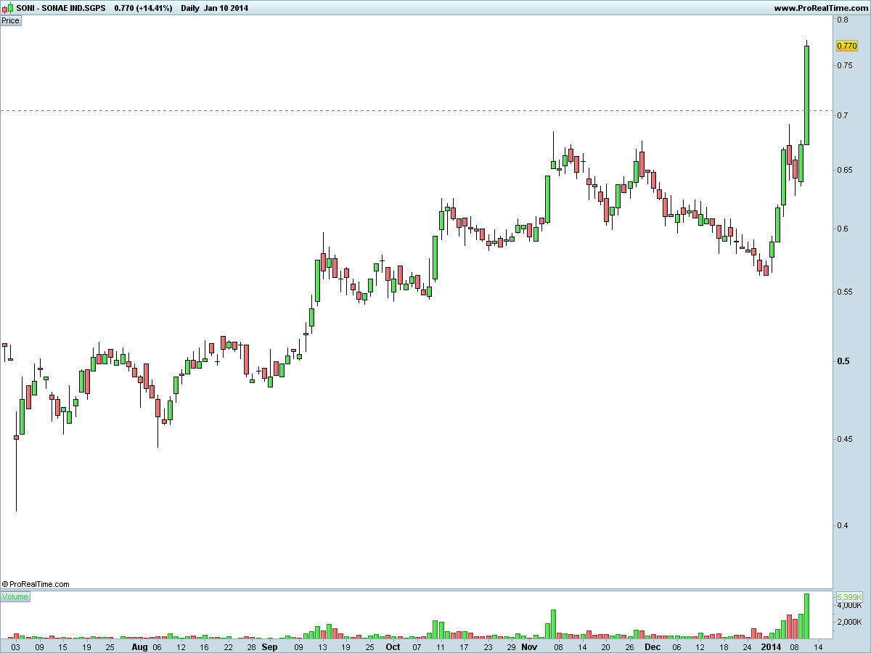The image size is (871, 653).
Task: Click the © ProRealTime.com copyright text
Action: [x=36, y=583]
